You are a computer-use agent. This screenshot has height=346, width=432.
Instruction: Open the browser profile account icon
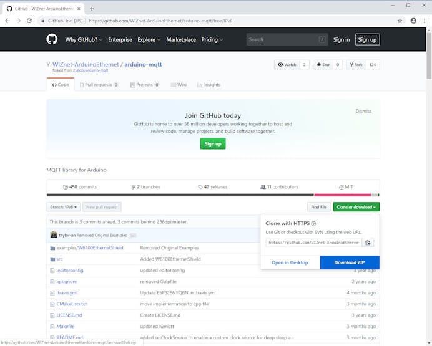[413, 21]
